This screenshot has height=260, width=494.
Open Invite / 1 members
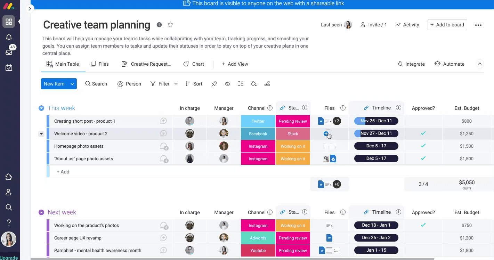pyautogui.click(x=374, y=25)
